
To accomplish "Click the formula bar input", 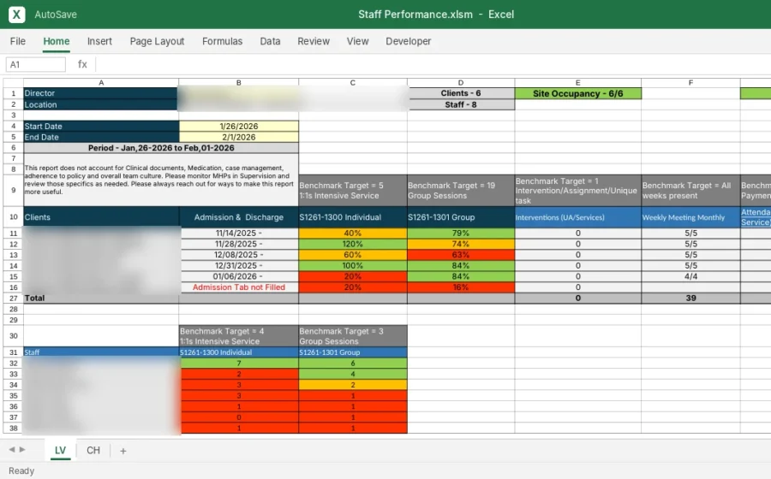I will tap(433, 64).
